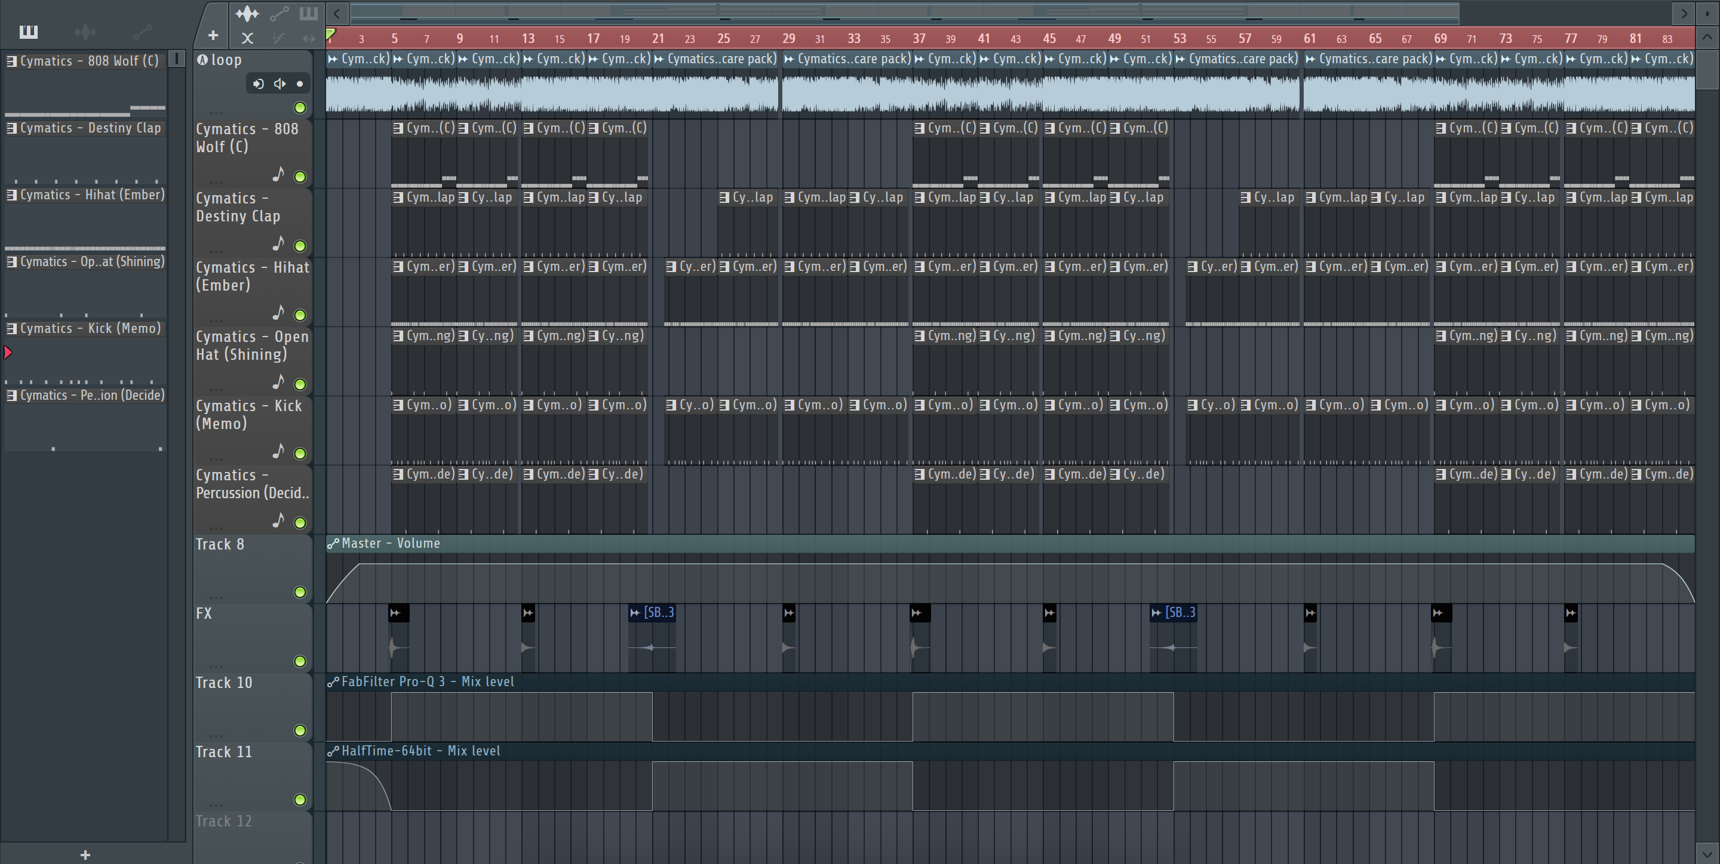Screen dimensions: 1720x864
Task: Click bar 41 on the timeline ruler
Action: pyautogui.click(x=984, y=38)
